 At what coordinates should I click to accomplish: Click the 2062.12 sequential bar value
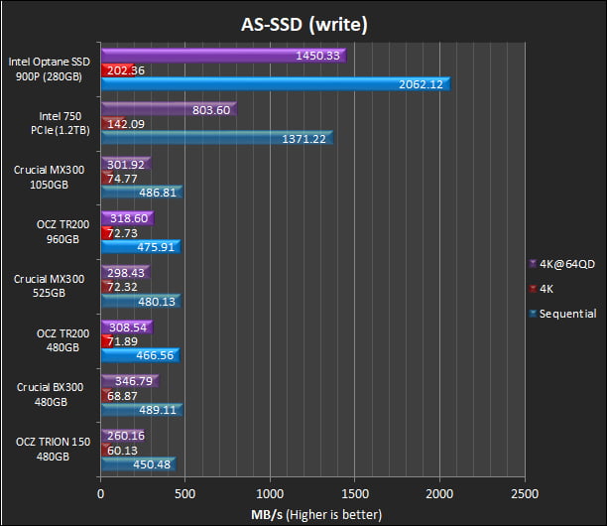pos(422,84)
